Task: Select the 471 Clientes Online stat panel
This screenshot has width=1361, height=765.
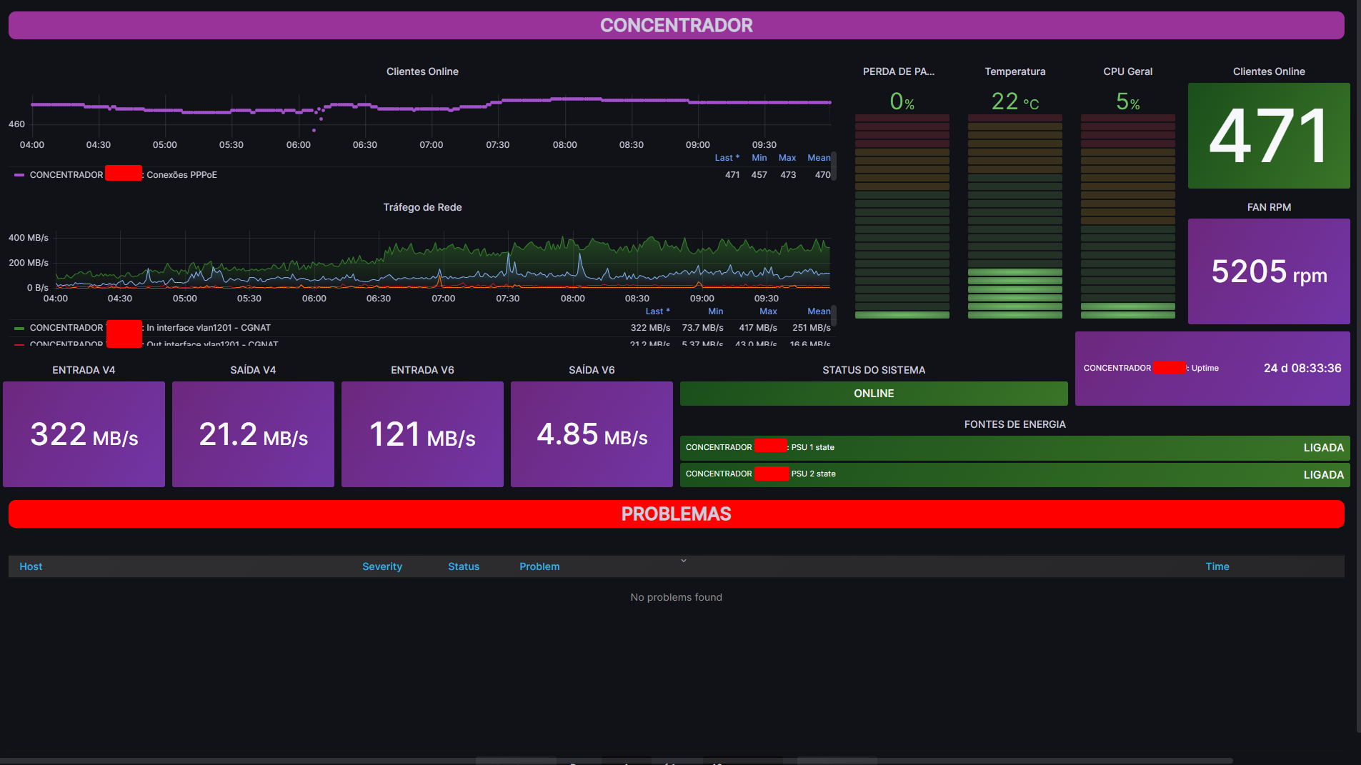Action: [x=1268, y=136]
